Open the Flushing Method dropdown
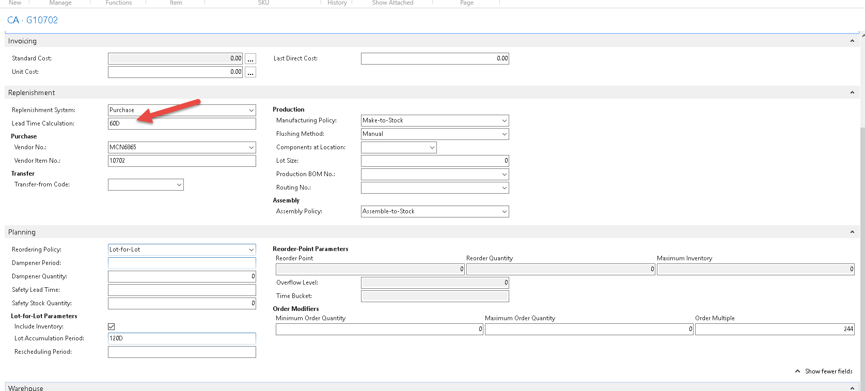This screenshot has width=865, height=391. point(505,134)
